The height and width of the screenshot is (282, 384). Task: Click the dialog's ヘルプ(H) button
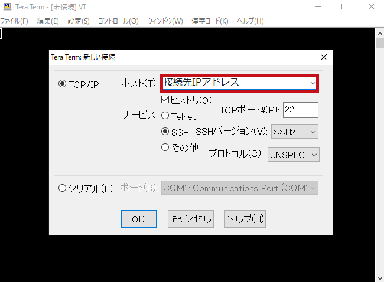tap(245, 219)
